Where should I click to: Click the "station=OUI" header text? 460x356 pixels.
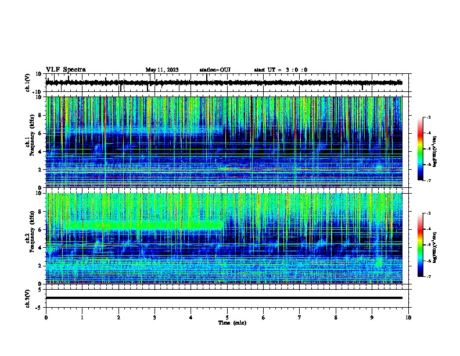[215, 70]
